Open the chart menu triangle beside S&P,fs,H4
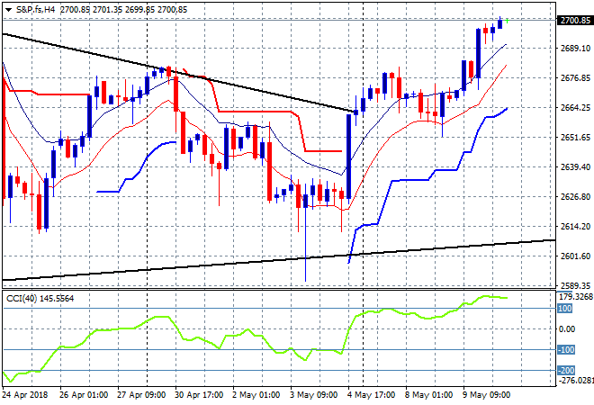 [x=8, y=8]
